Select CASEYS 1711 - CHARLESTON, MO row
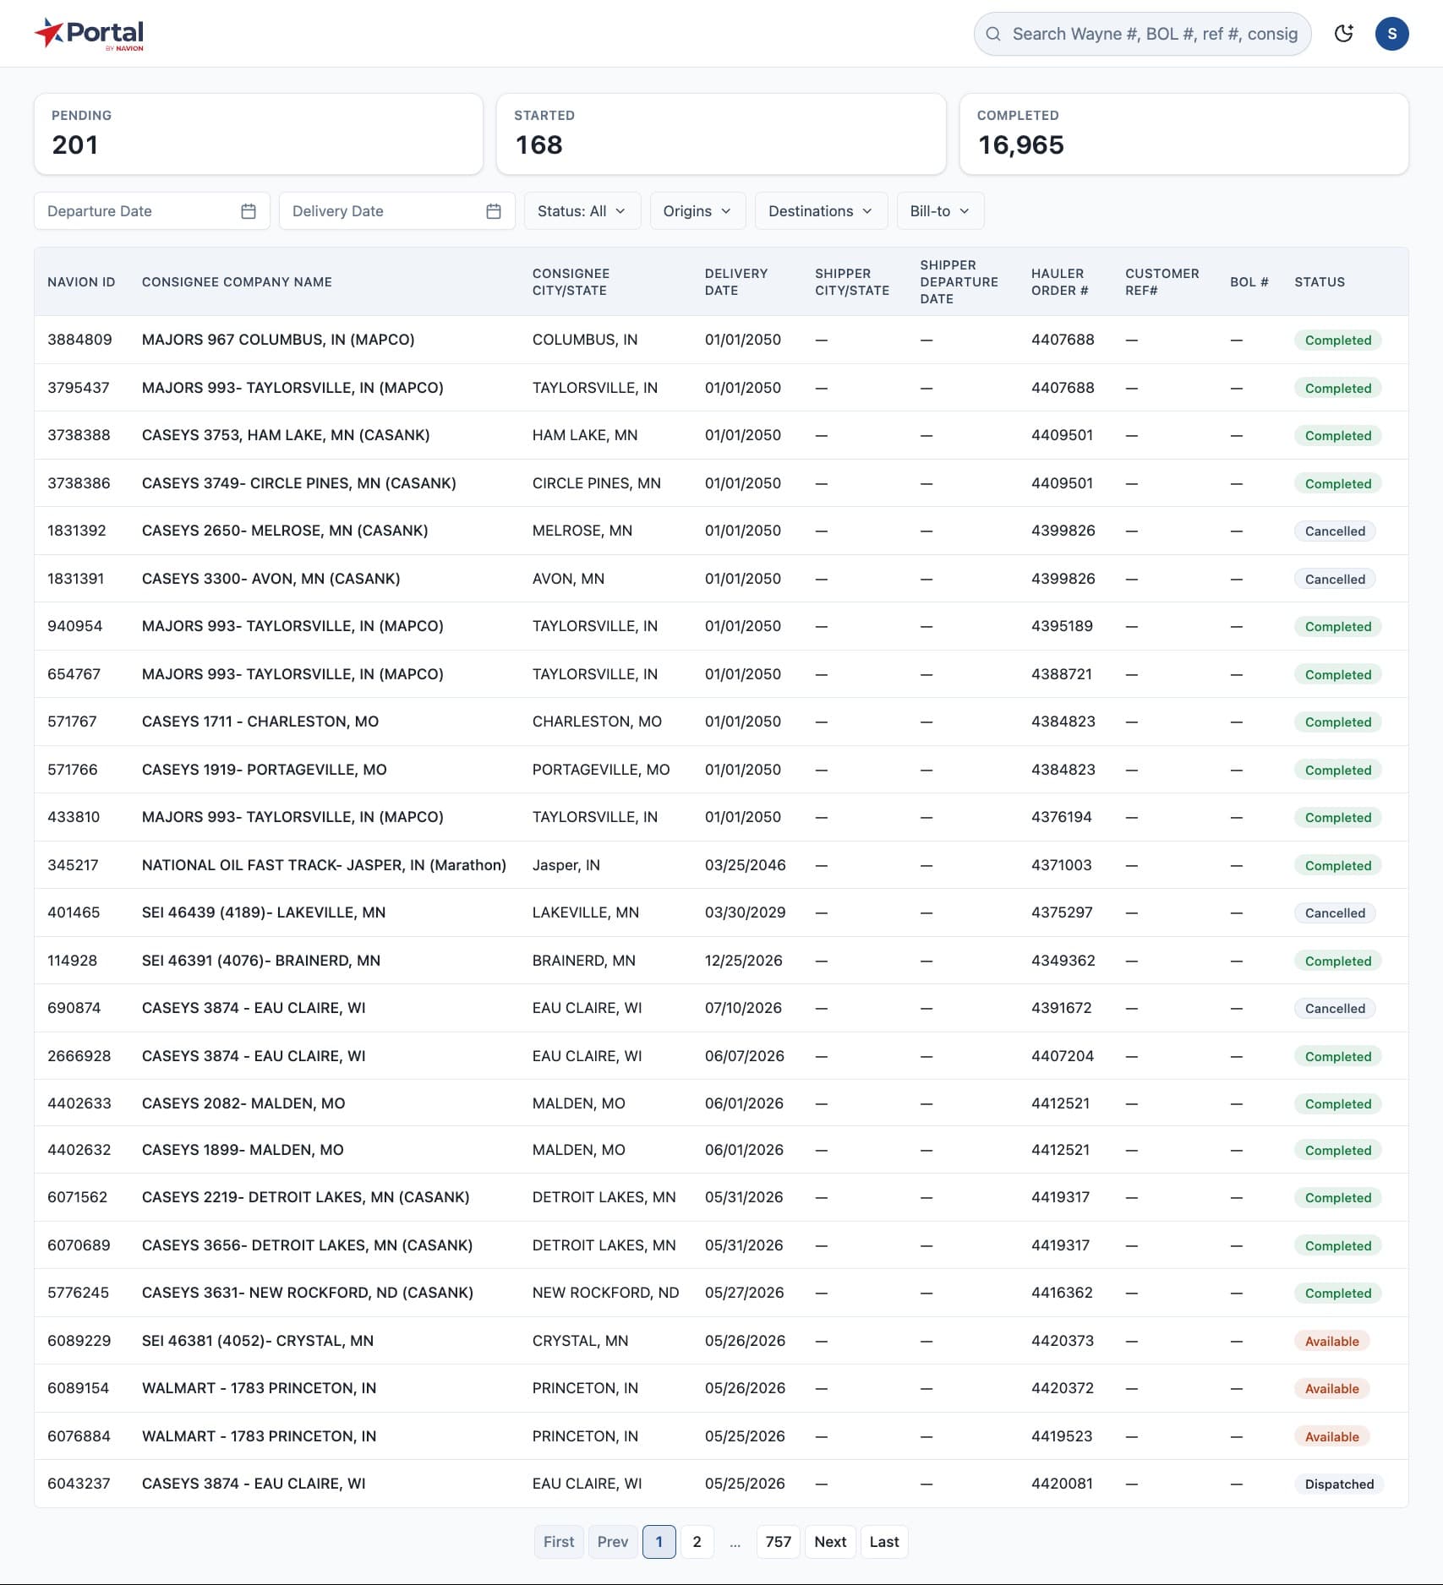This screenshot has height=1585, width=1443. [721, 722]
